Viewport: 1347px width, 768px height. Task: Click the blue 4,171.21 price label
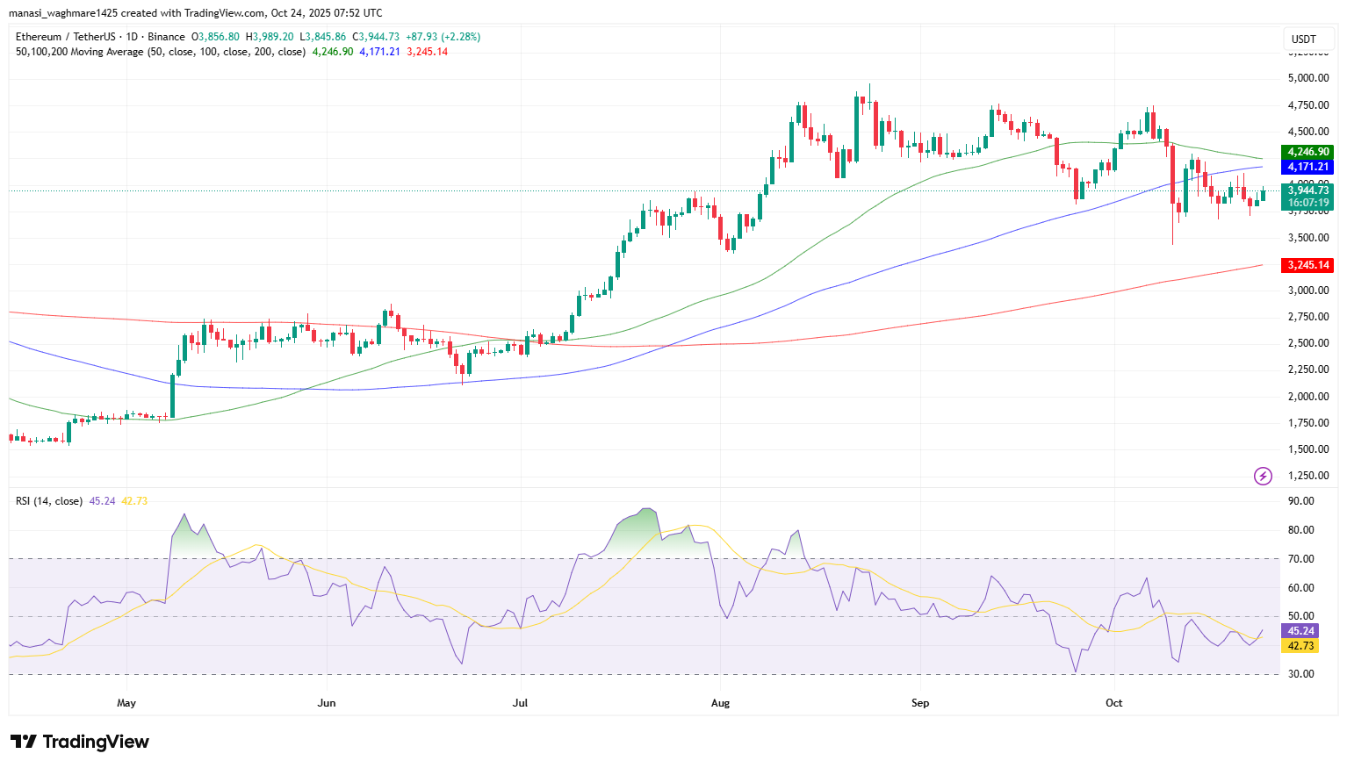pos(1308,167)
